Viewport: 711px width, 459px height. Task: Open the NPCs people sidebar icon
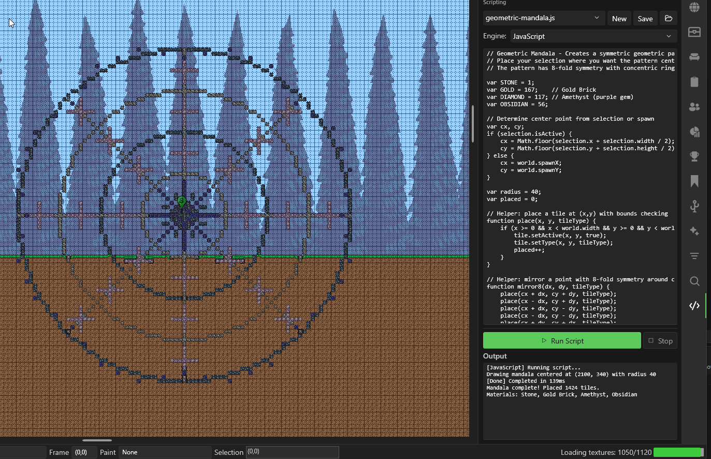click(694, 107)
